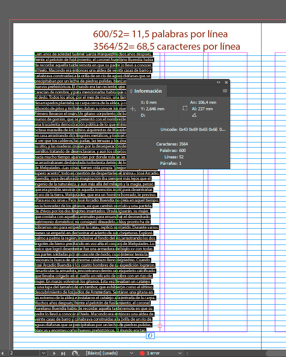The image size is (286, 357).
Task: Jump to the last page button
Action: point(63,353)
